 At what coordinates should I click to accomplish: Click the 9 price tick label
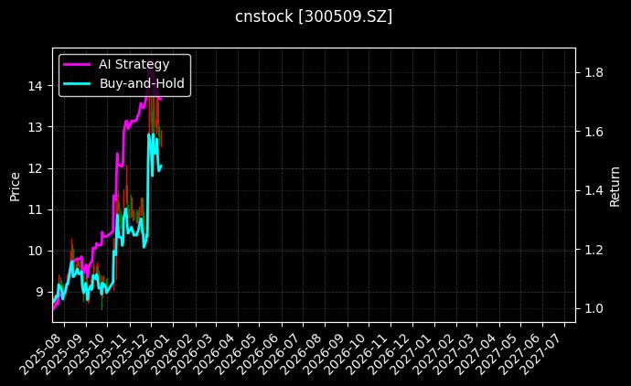pyautogui.click(x=38, y=292)
